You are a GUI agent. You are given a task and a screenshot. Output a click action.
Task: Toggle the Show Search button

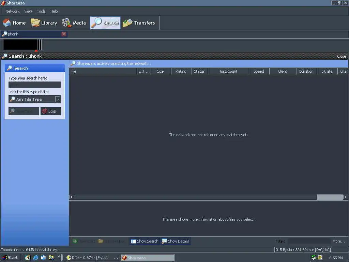pos(145,241)
